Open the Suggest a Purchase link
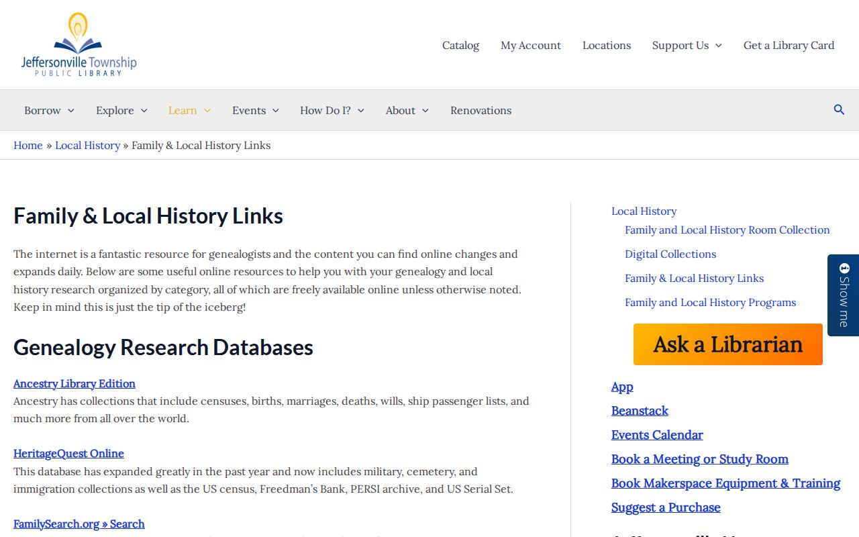The width and height of the screenshot is (859, 537). click(x=666, y=507)
